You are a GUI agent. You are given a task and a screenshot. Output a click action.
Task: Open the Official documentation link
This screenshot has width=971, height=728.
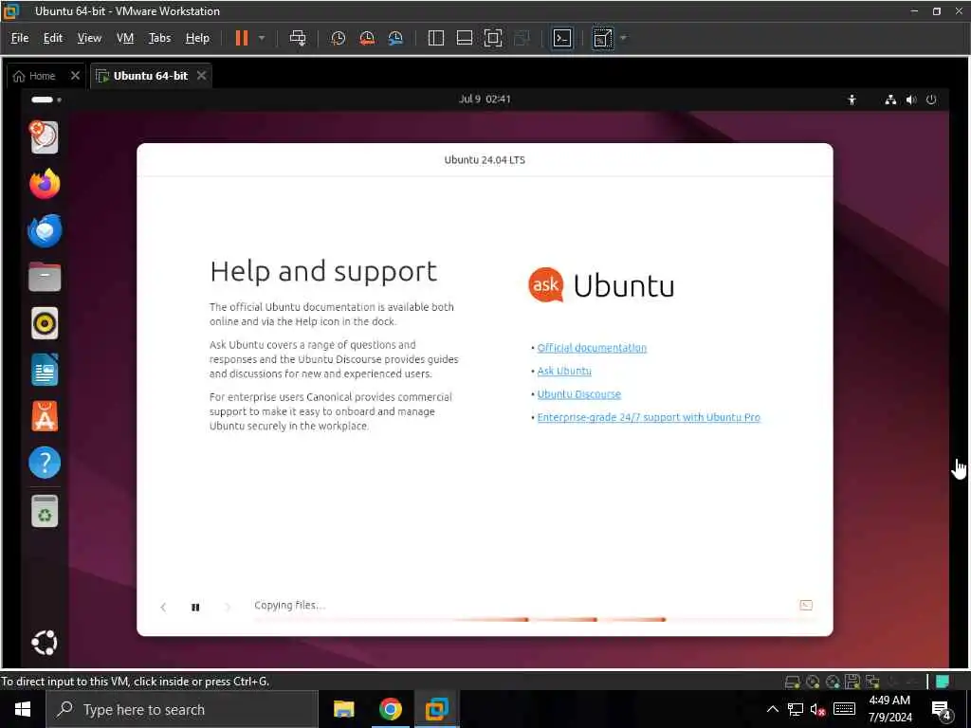pos(592,348)
